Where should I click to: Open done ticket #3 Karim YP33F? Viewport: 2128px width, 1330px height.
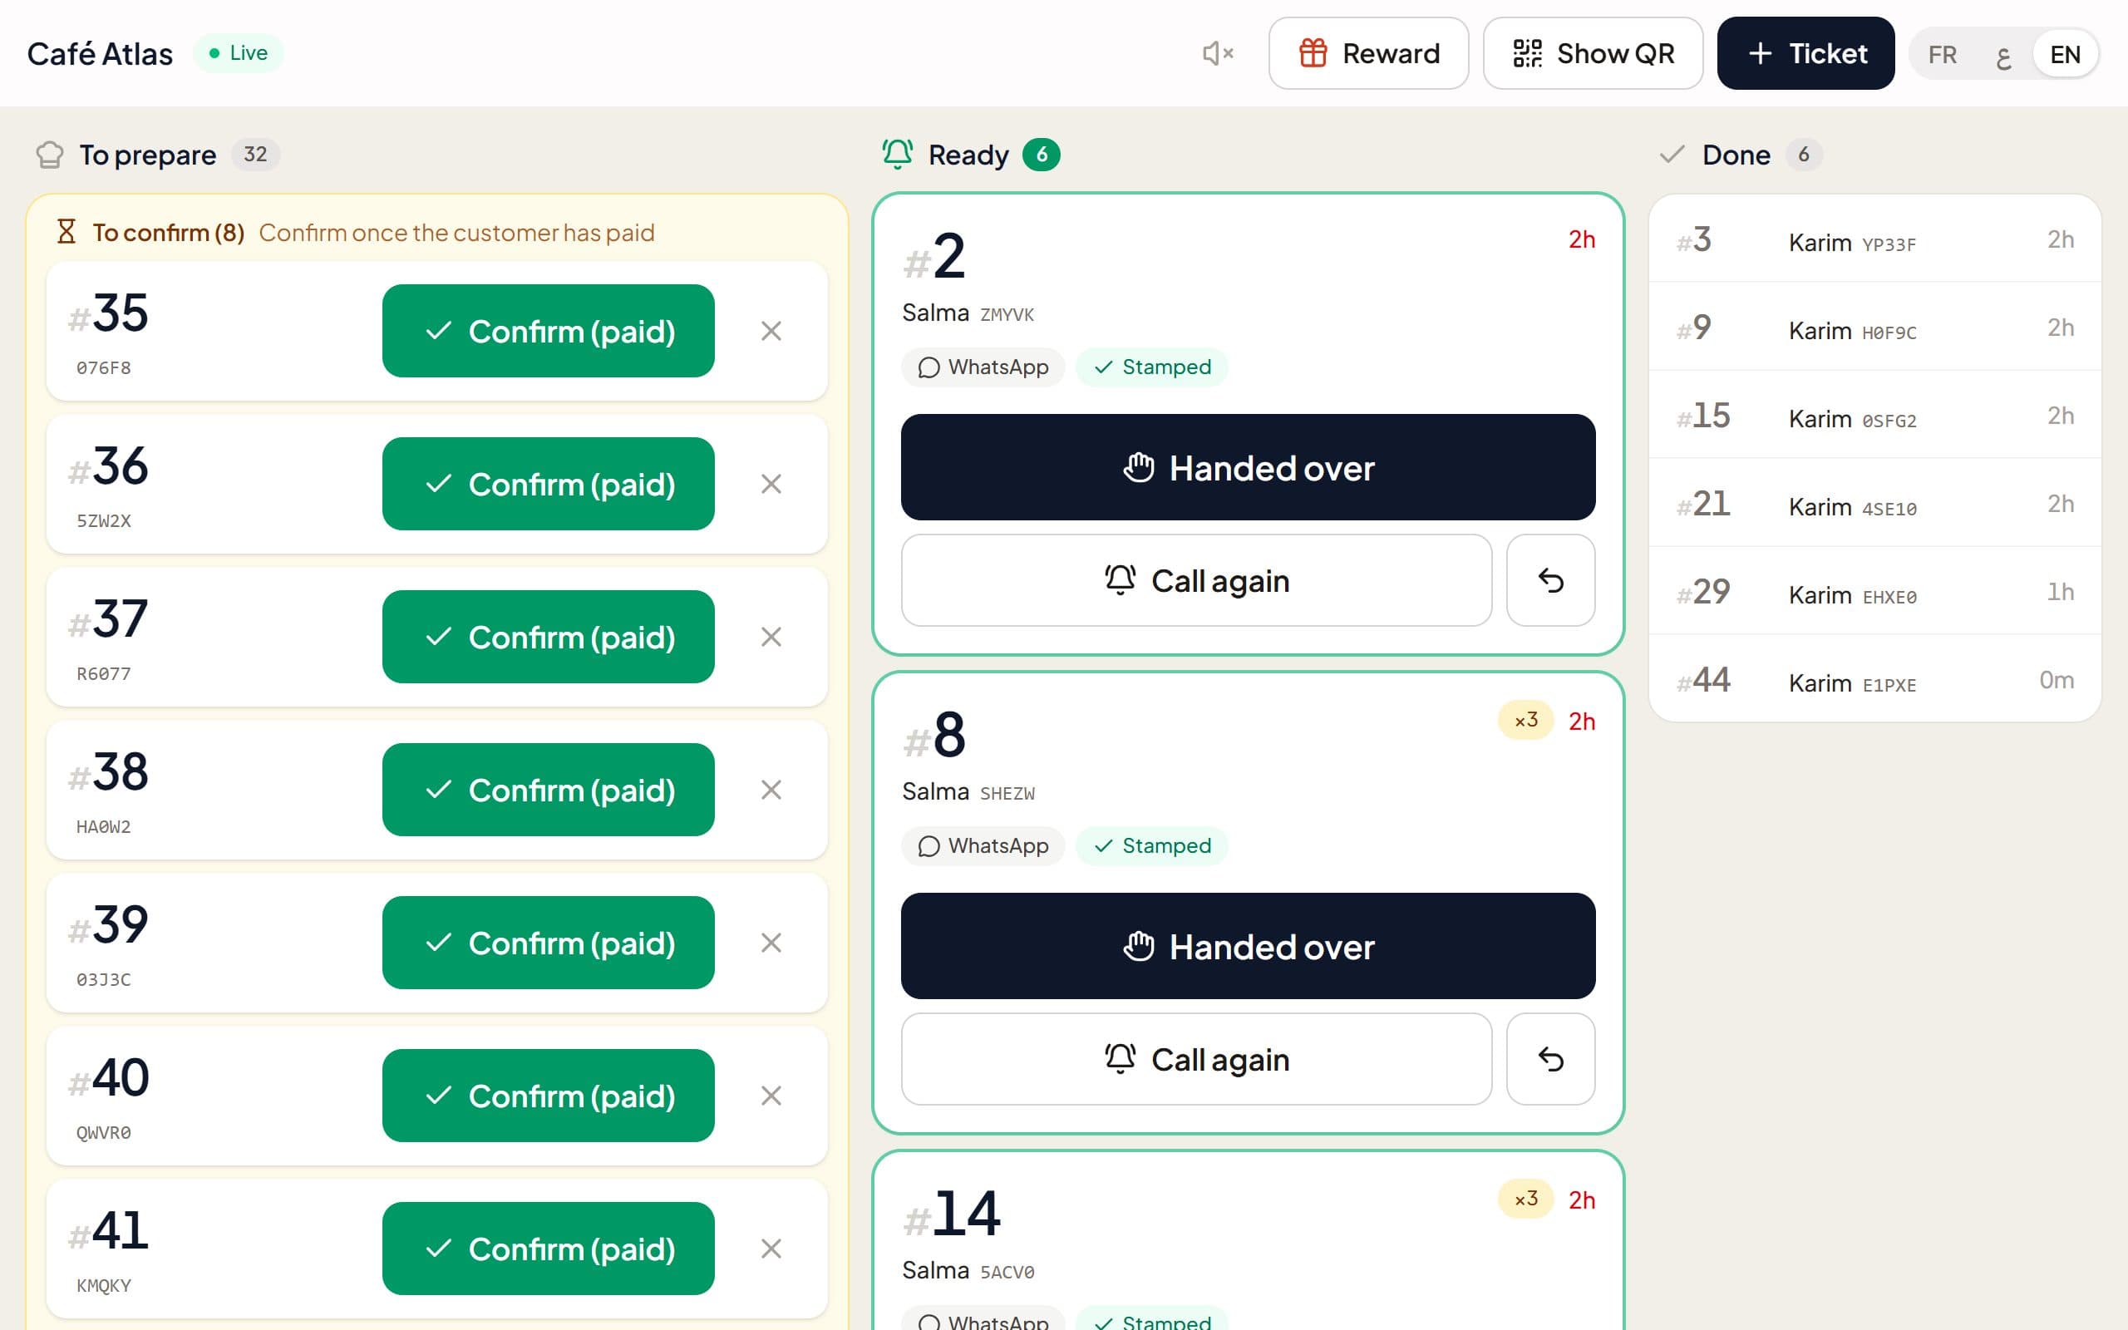click(x=1874, y=239)
